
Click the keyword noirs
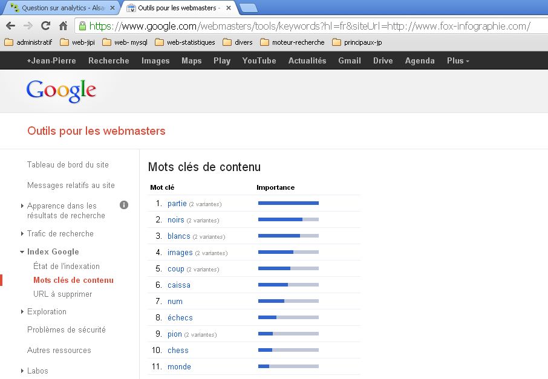(176, 219)
